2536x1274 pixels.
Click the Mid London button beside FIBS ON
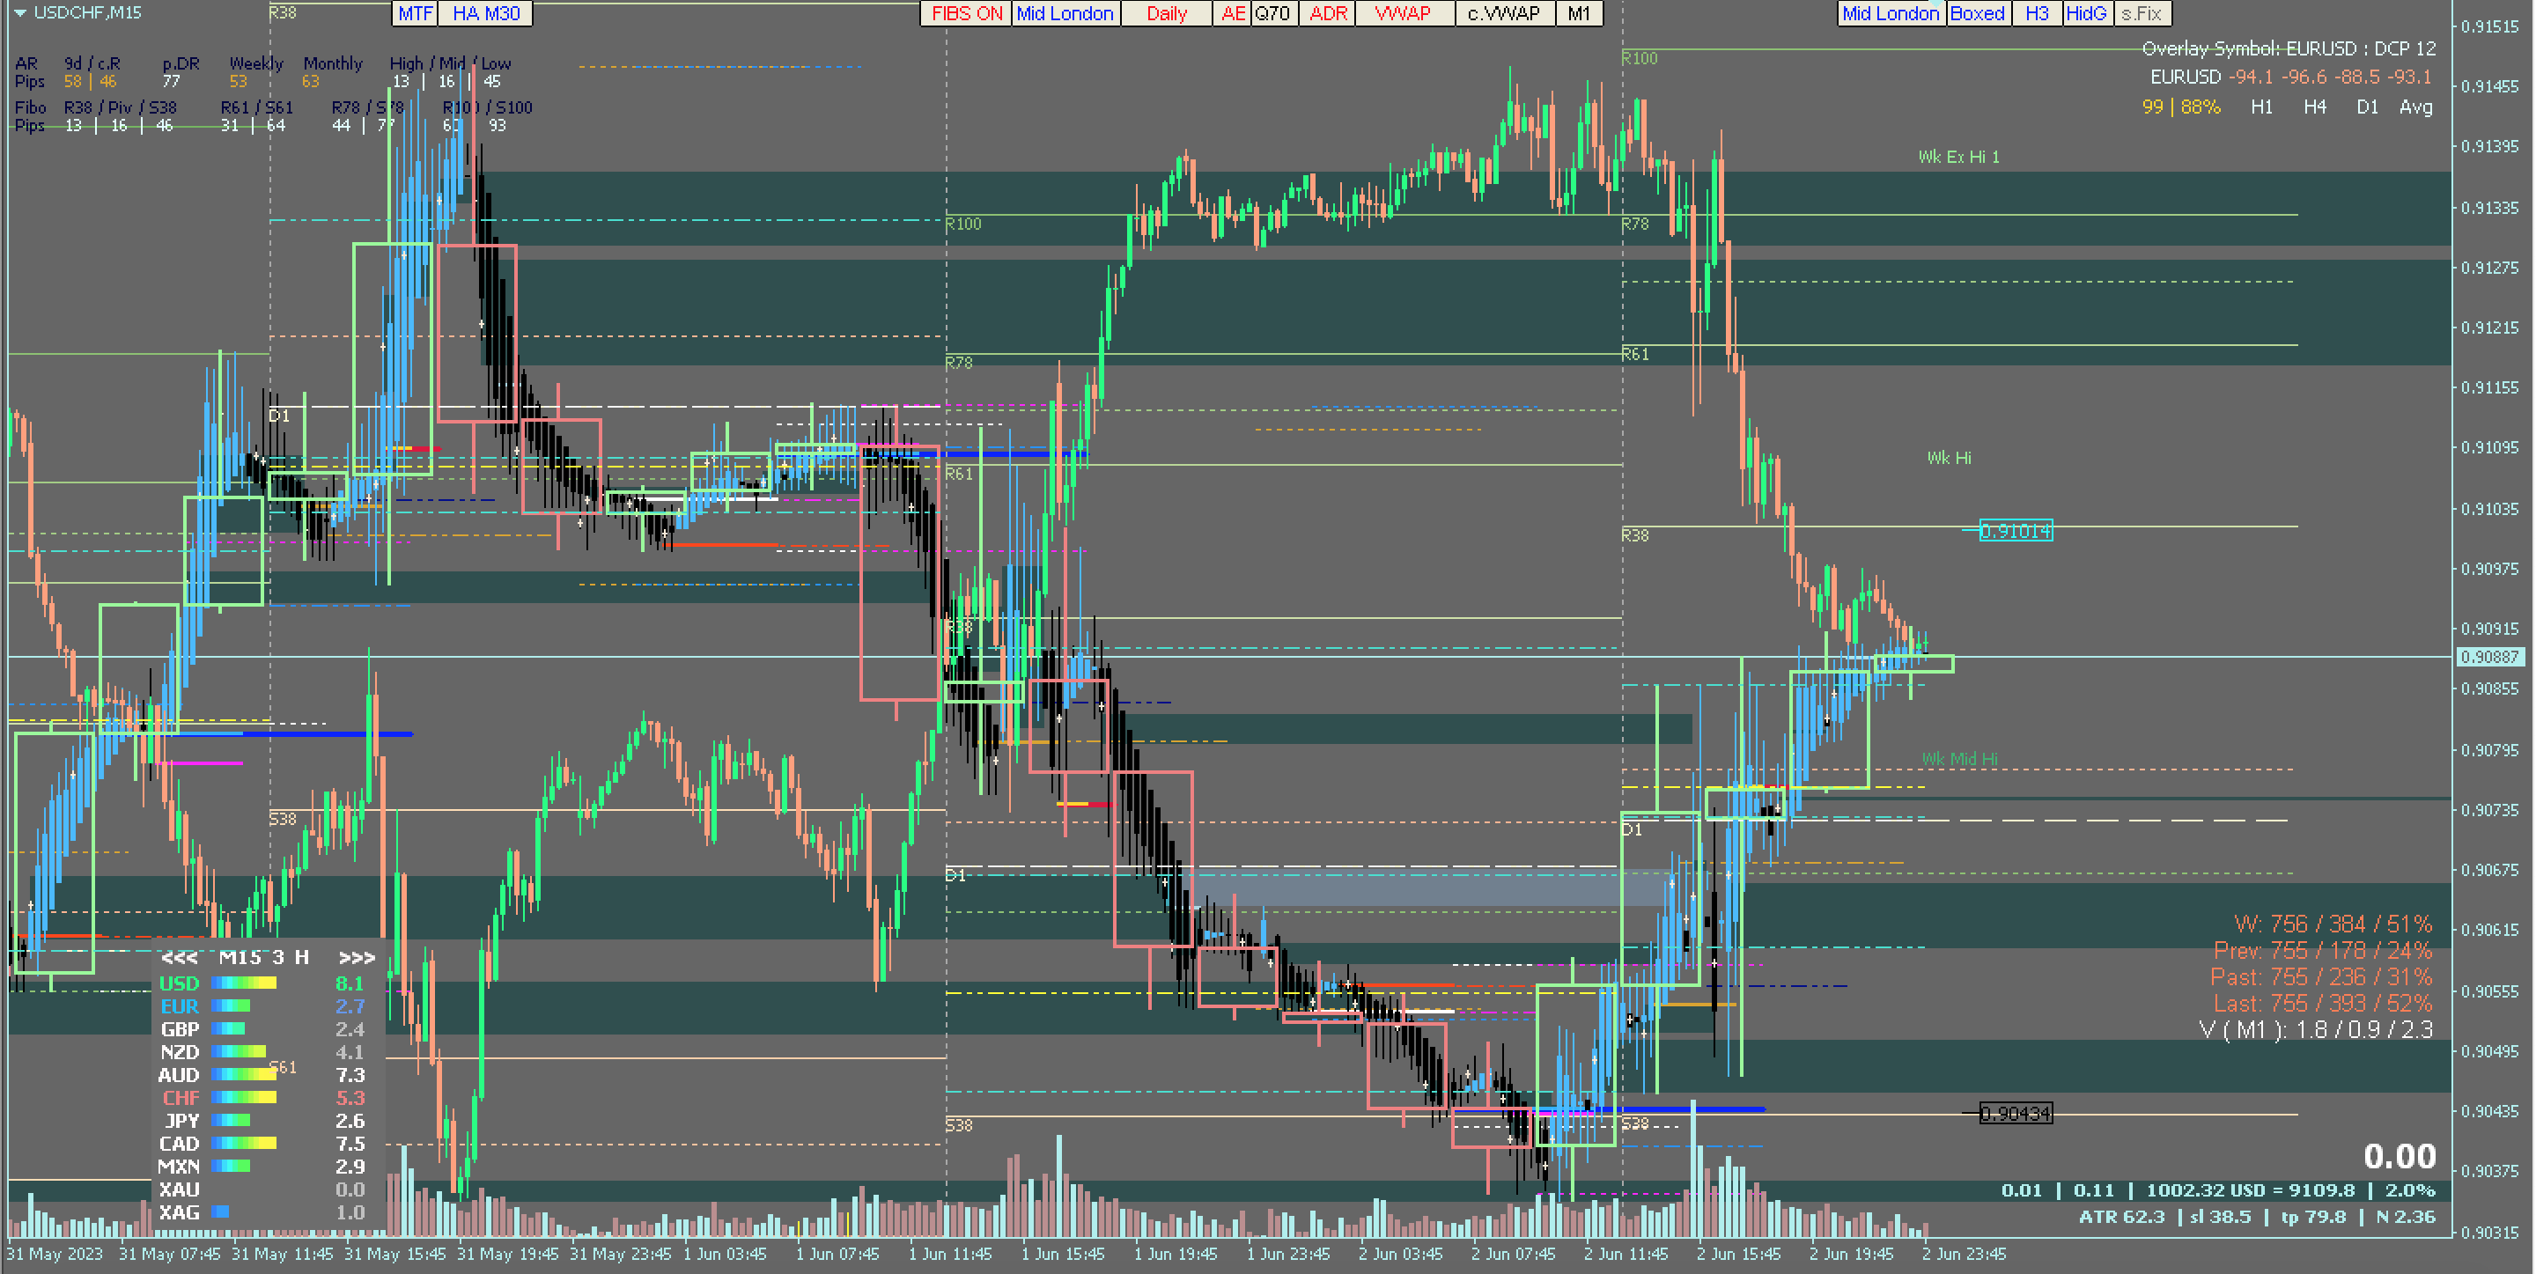coord(1065,14)
